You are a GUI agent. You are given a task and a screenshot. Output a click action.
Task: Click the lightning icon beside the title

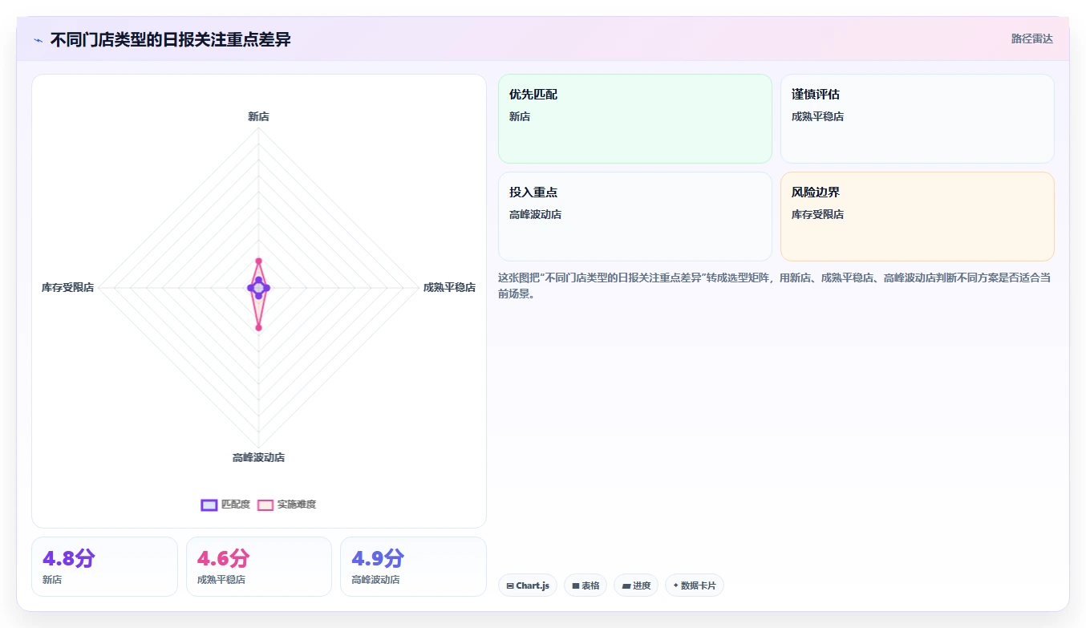[38, 40]
